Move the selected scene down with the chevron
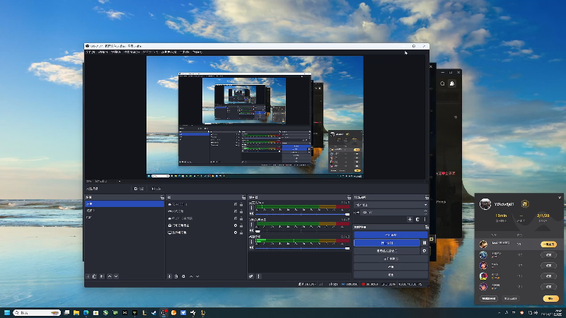566x318 pixels. click(116, 276)
